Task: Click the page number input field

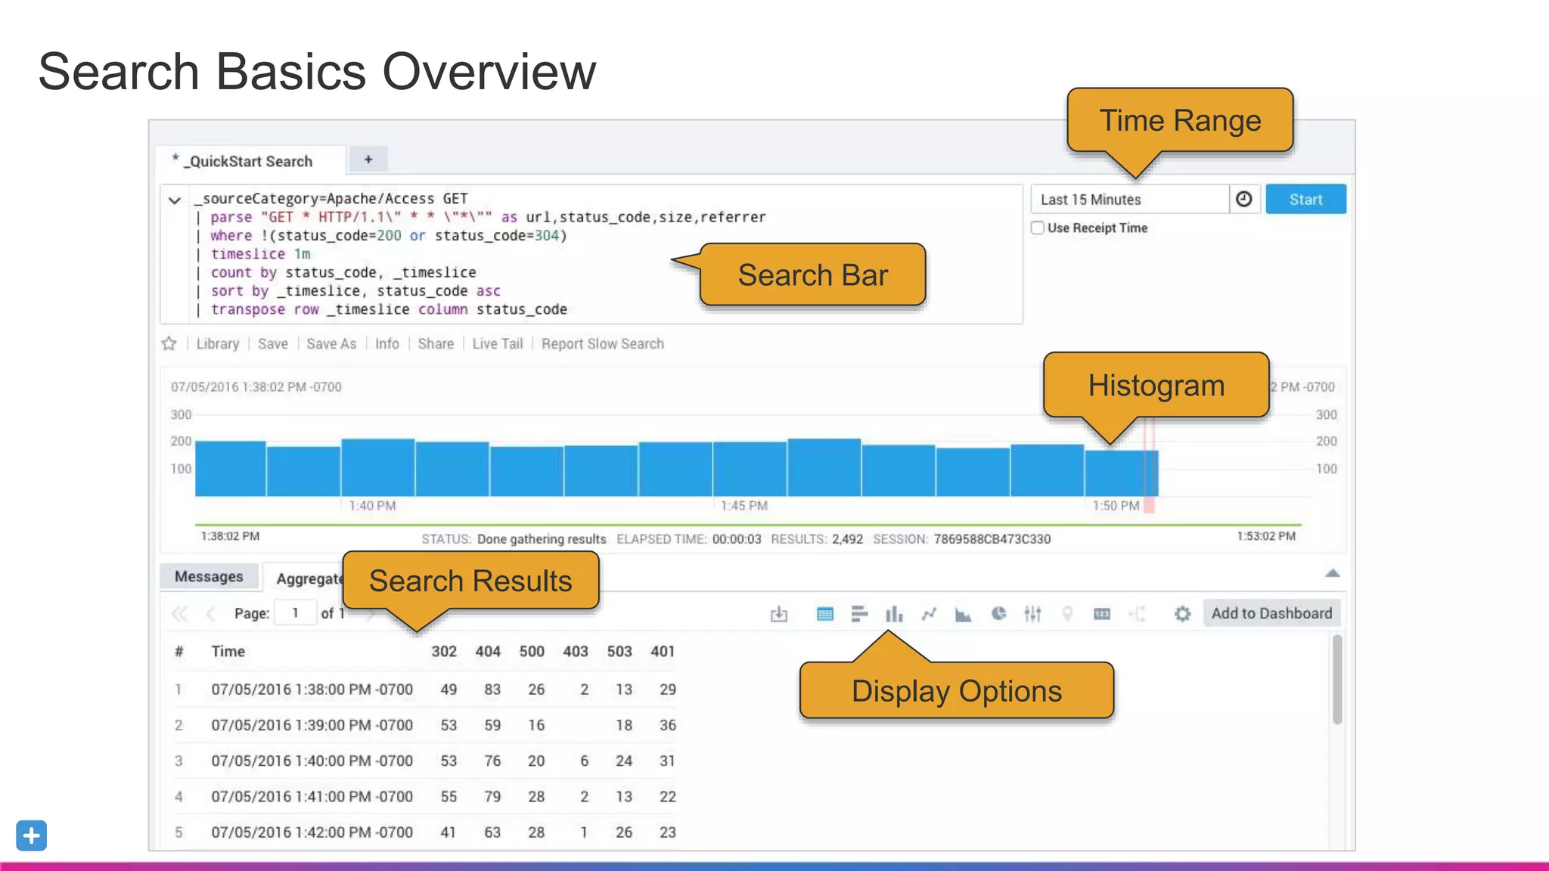Action: pos(296,613)
